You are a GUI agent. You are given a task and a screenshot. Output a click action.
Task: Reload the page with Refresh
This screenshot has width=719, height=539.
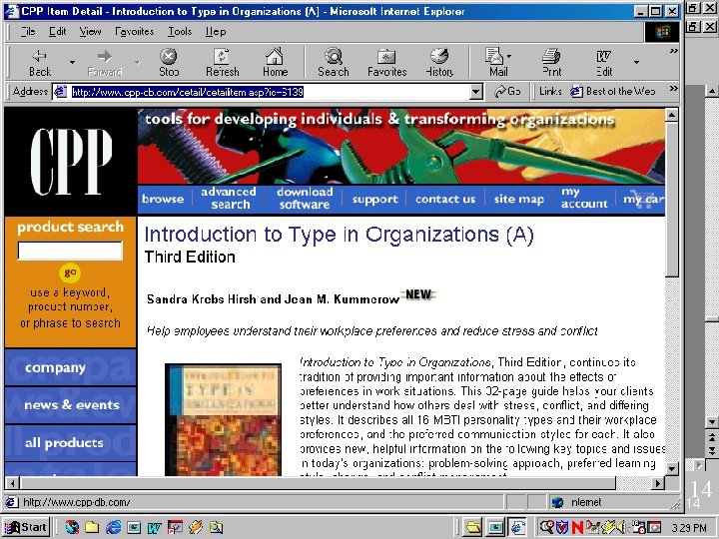[222, 62]
